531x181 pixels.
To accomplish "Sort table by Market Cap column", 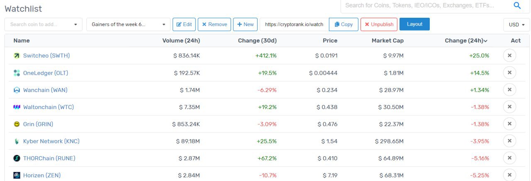I will click(387, 40).
